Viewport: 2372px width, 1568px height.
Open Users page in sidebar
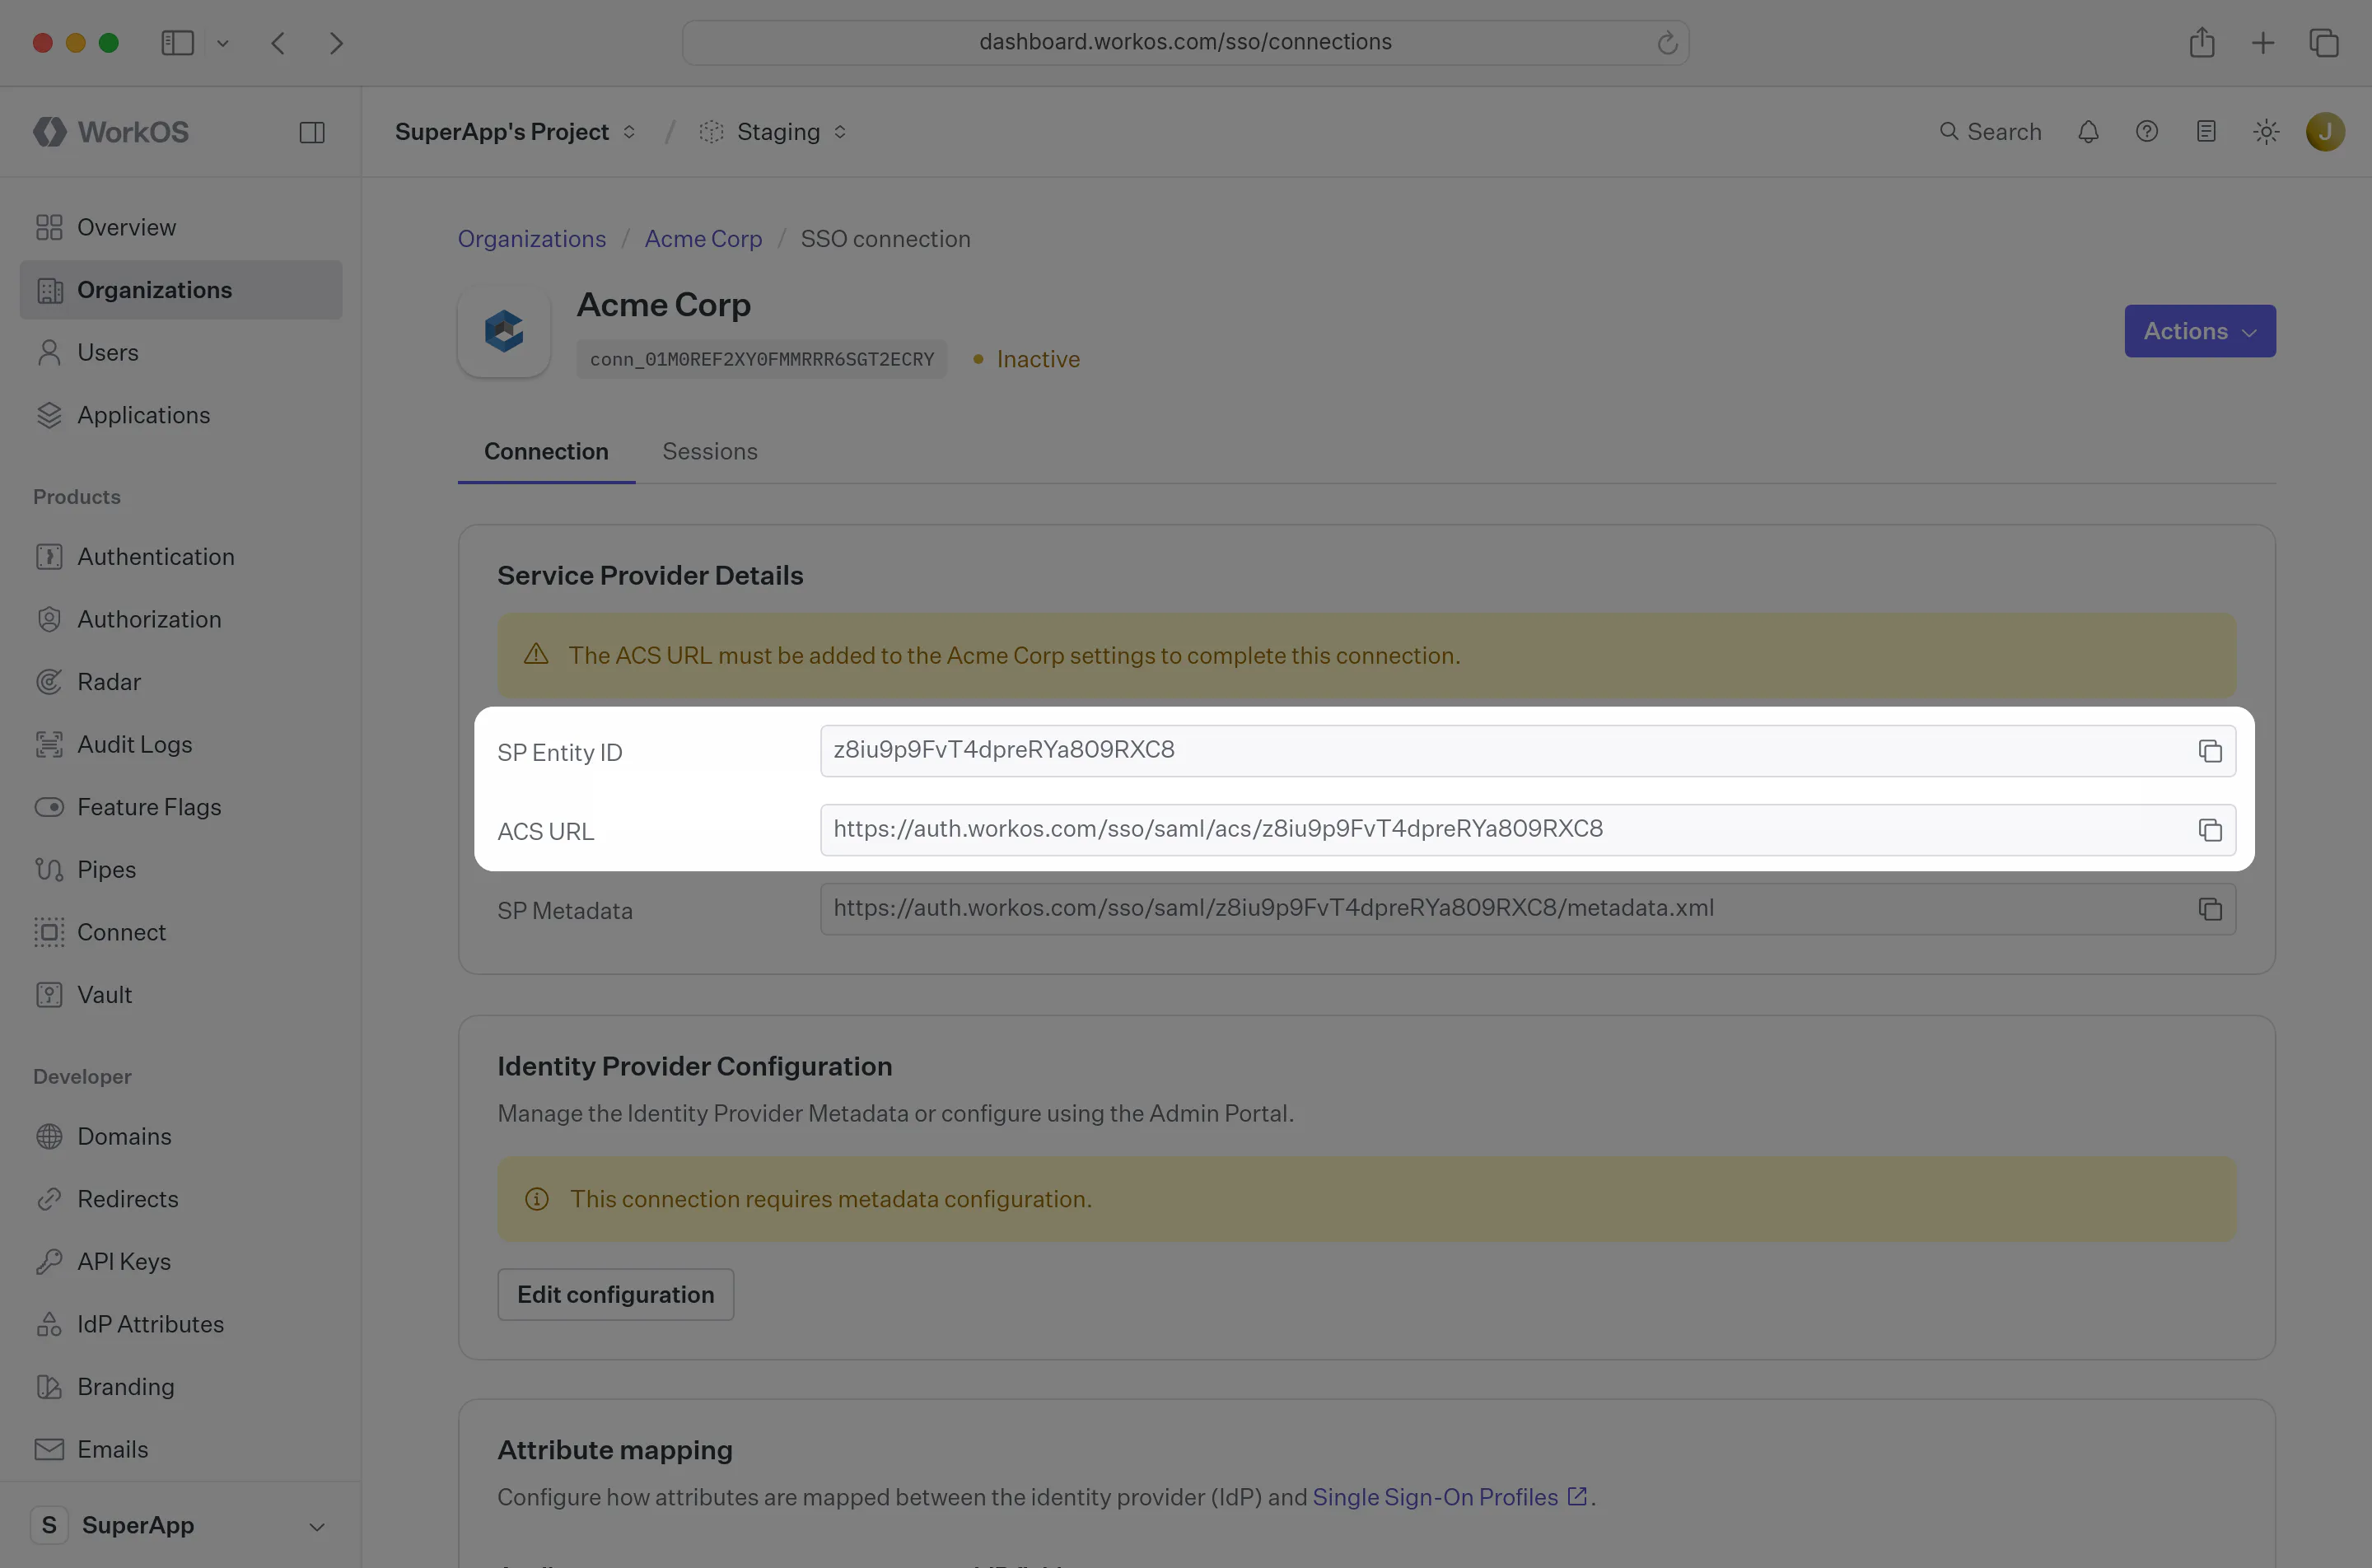(181, 353)
